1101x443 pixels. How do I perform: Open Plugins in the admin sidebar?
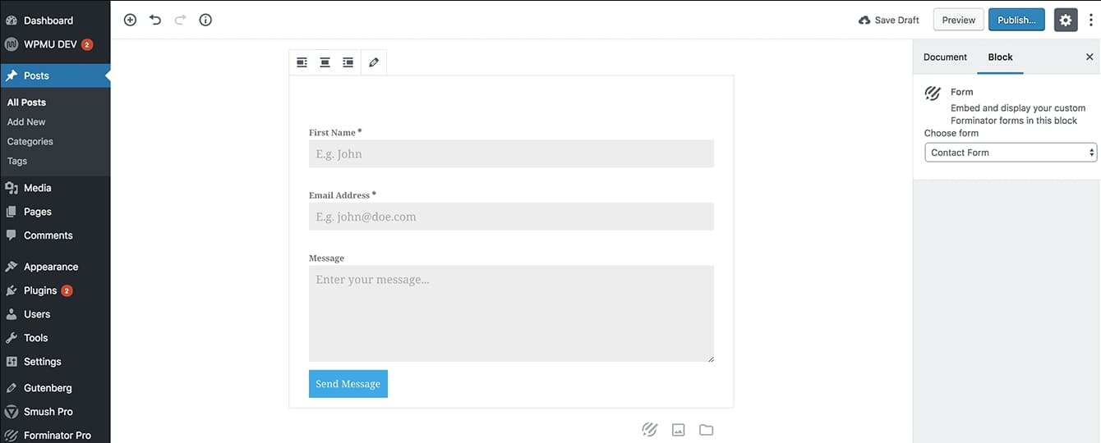(x=40, y=290)
